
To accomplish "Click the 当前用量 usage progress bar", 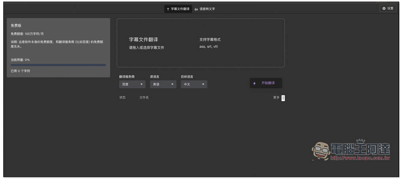I will [x=58, y=65].
